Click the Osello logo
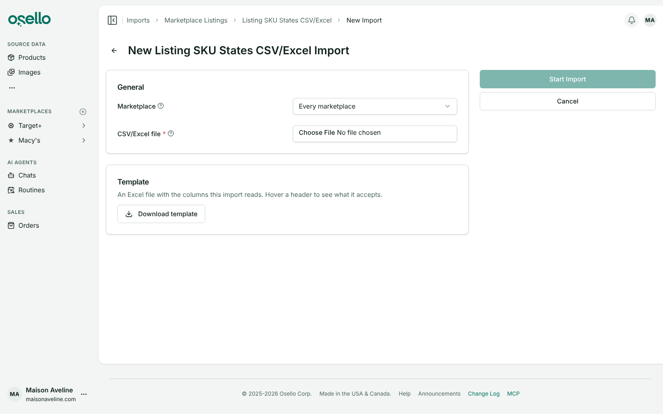The width and height of the screenshot is (663, 414). click(x=29, y=19)
